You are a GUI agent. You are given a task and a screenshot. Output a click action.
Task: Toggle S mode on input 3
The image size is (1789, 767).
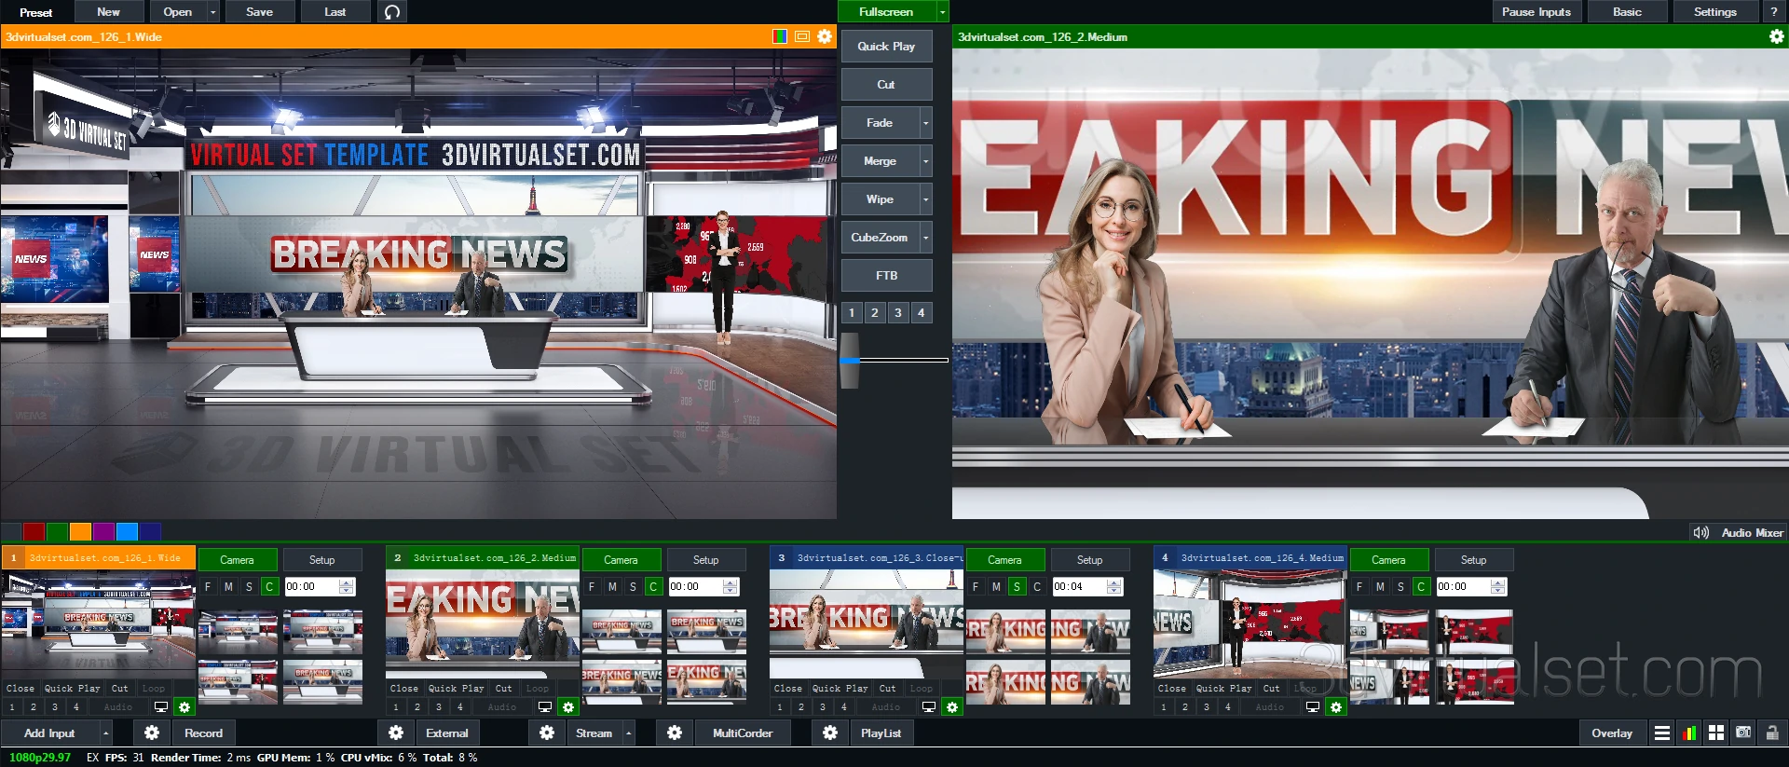point(1017,587)
